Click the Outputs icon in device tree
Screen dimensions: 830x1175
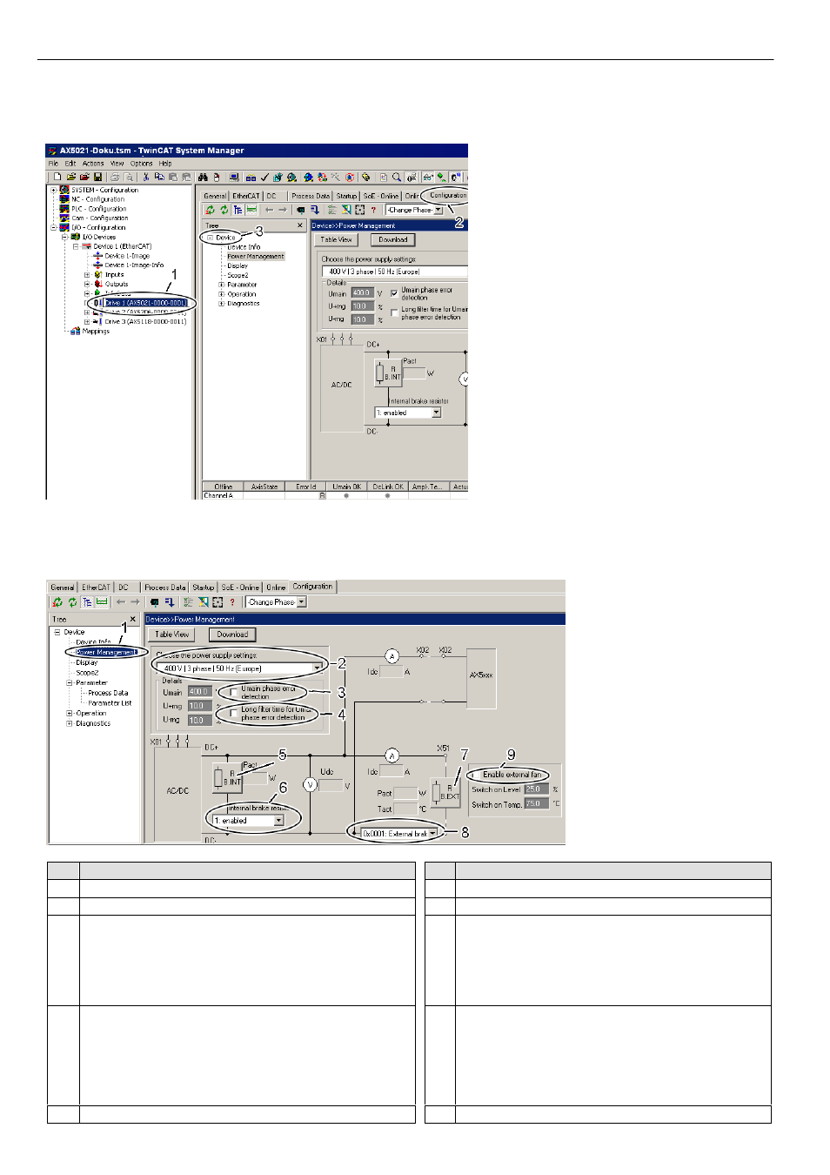[98, 284]
